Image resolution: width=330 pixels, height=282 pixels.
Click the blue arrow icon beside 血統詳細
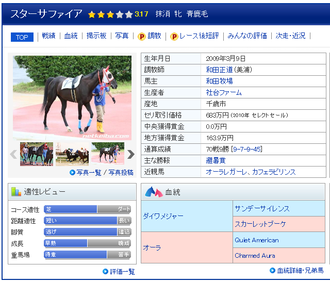(273, 270)
